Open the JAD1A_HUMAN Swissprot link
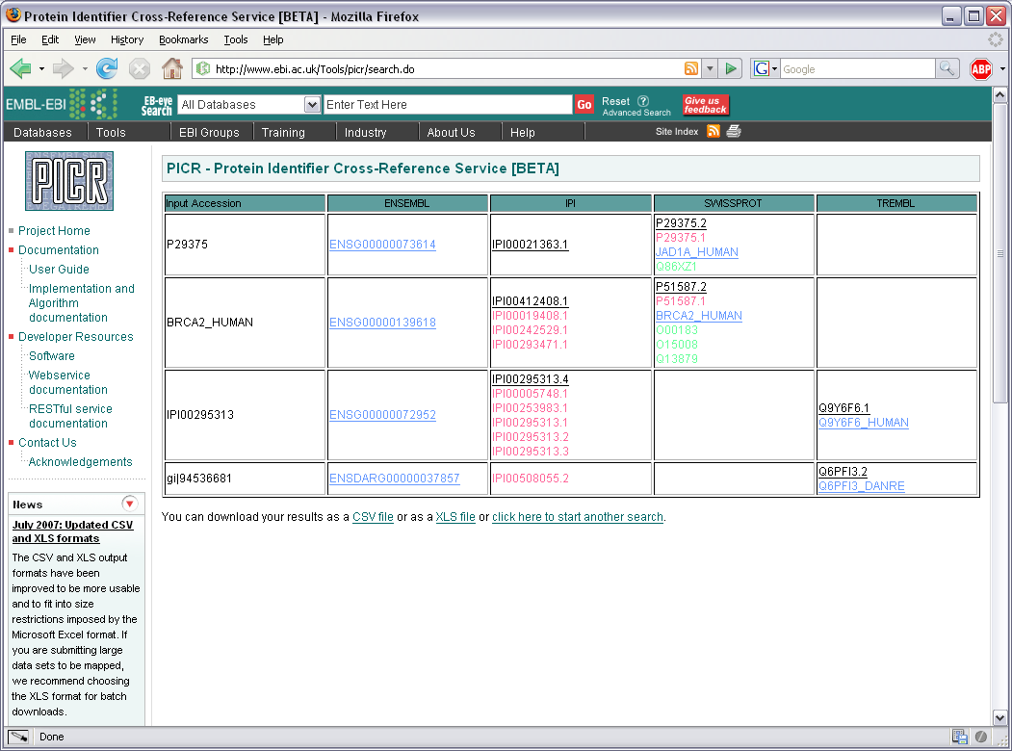Viewport: 1012px width, 751px height. 697,252
